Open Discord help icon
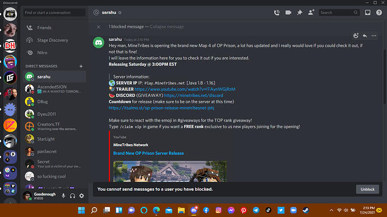The width and height of the screenshot is (387, 217). click(x=379, y=12)
